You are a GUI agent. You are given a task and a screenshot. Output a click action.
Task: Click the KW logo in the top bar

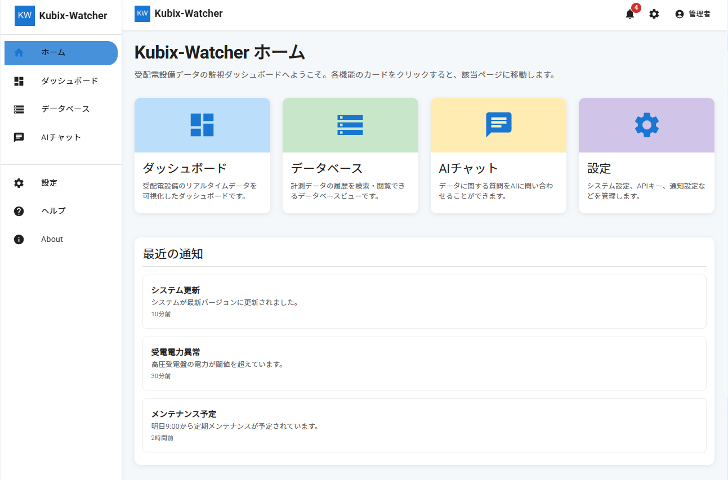tap(142, 13)
